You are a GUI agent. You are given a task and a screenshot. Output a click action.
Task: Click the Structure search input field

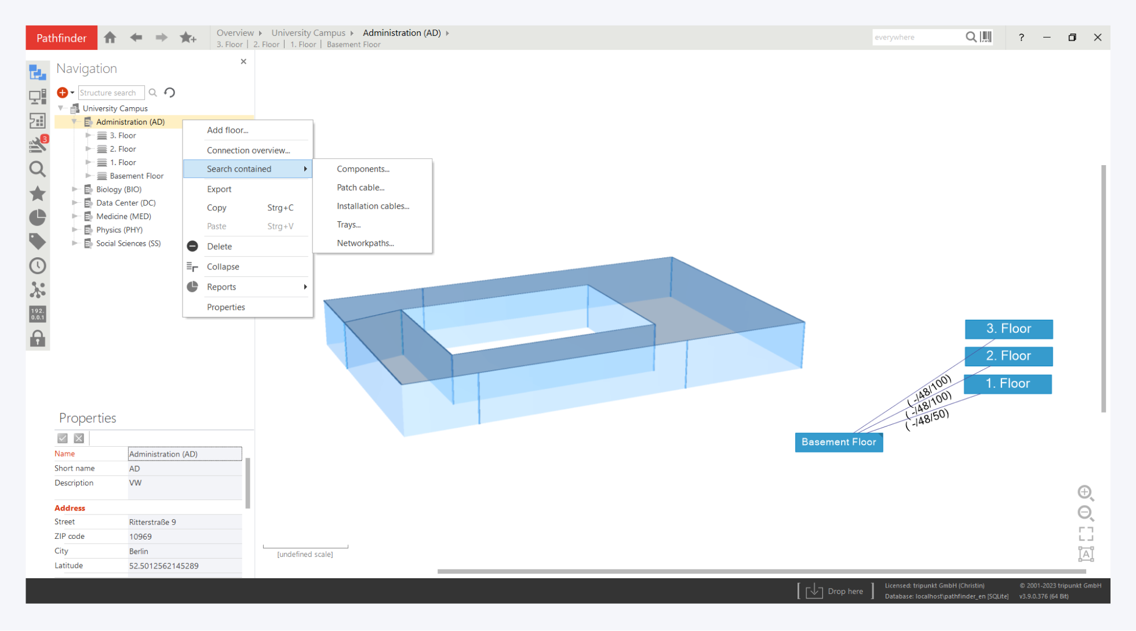tap(111, 93)
